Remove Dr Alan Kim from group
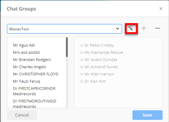Screen dimensions: 169x122 (x=82, y=81)
